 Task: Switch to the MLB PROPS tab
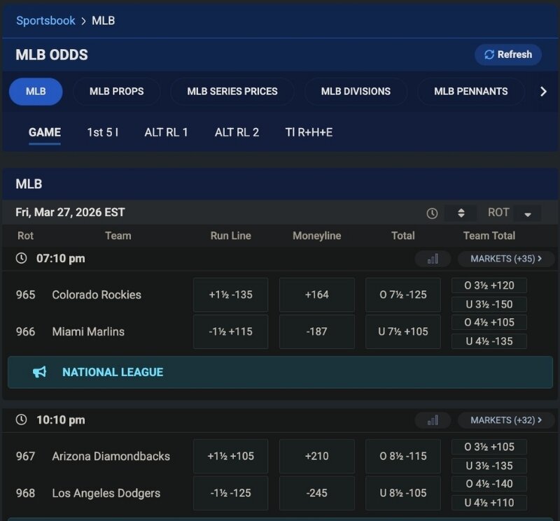tap(116, 91)
